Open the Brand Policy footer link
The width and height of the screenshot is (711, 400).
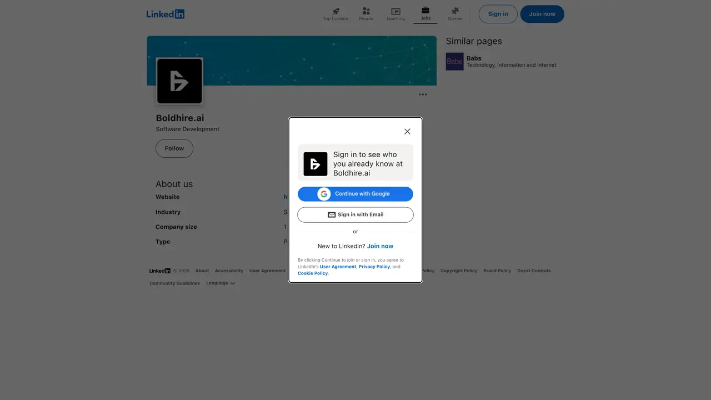point(497,271)
